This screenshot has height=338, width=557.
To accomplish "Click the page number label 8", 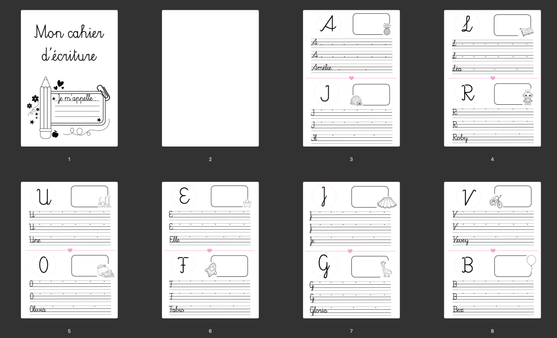I will (492, 331).
